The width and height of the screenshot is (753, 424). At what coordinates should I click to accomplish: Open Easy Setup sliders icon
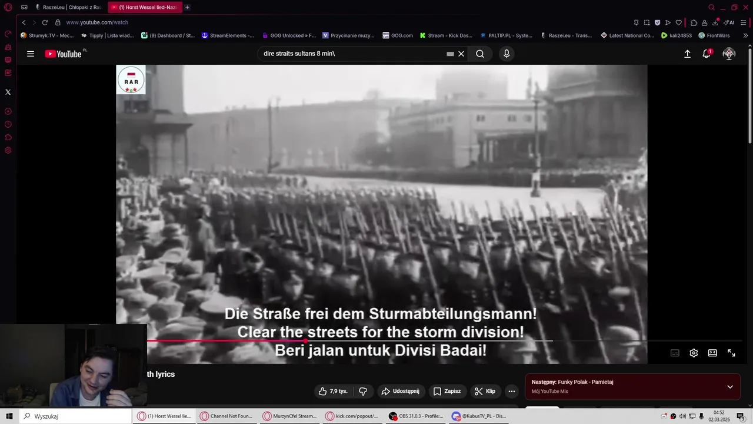point(744,22)
